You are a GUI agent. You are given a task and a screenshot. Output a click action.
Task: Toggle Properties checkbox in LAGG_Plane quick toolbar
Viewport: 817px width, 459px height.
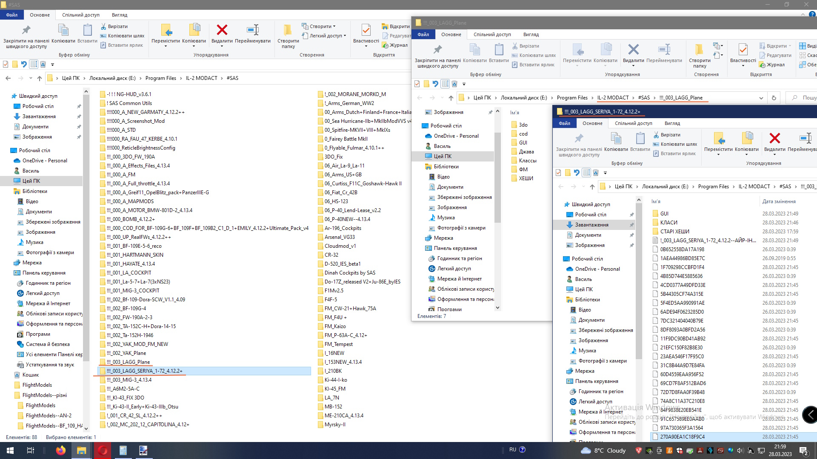417,84
